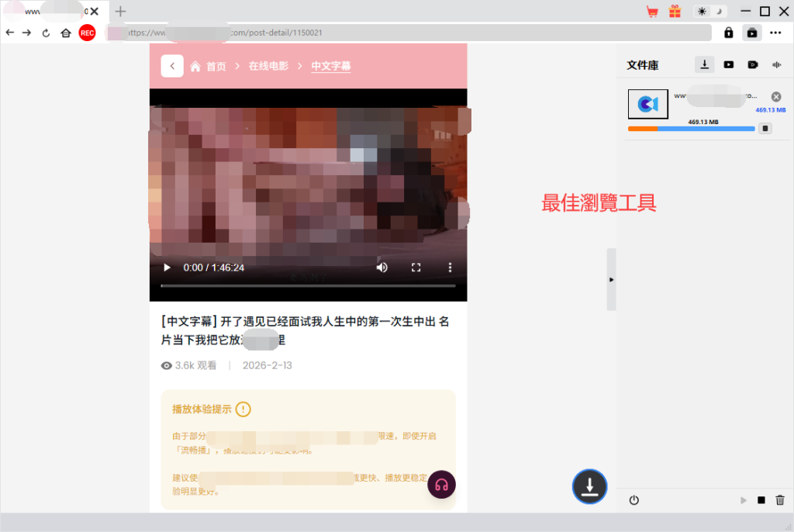Viewport: 794px width, 532px height.
Task: Click the power icon in the side panel footer
Action: pos(634,500)
